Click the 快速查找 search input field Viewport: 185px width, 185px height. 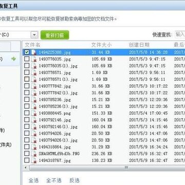click(x=180, y=34)
